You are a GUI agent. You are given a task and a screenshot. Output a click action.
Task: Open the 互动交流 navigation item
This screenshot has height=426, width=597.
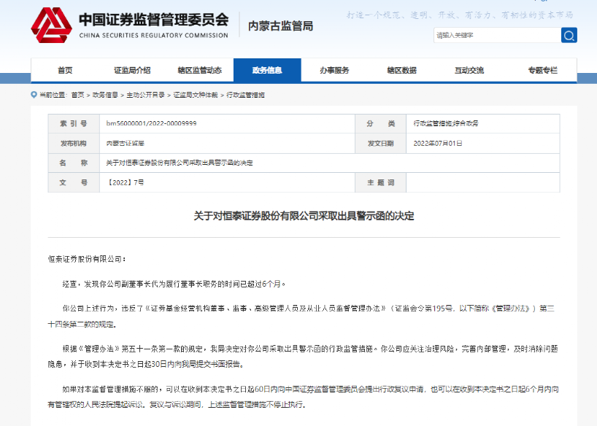point(469,70)
